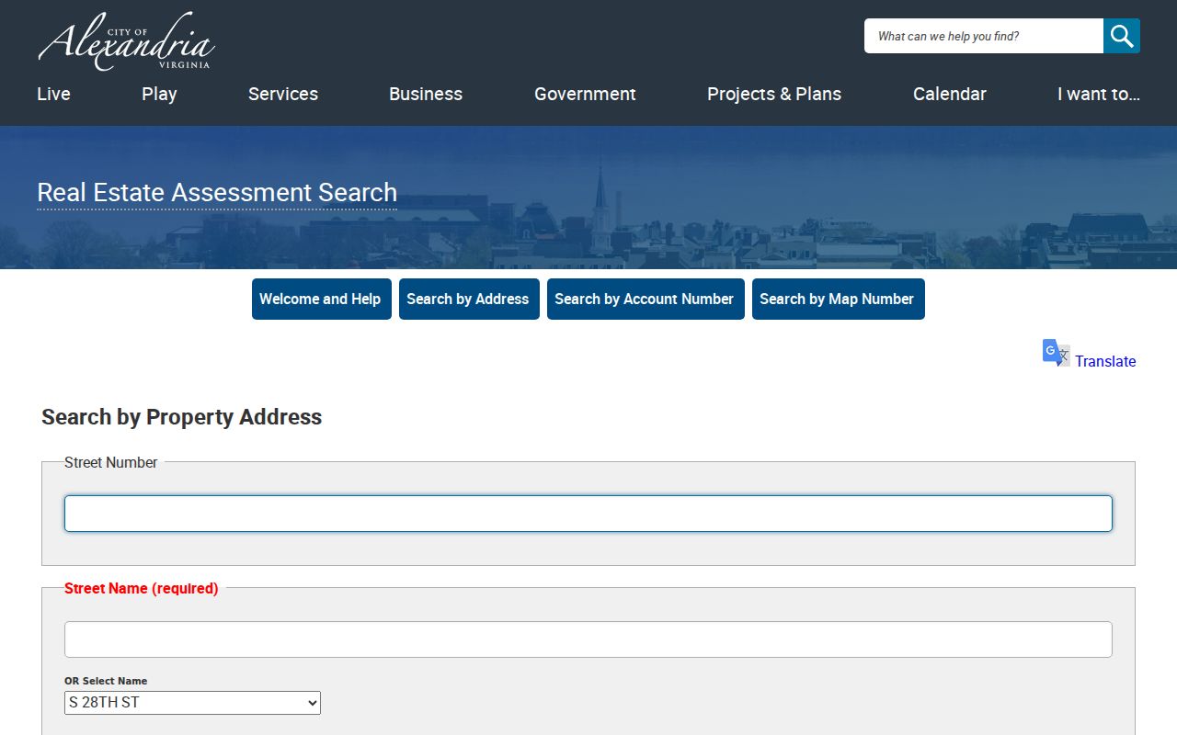The height and width of the screenshot is (735, 1177).
Task: Click the City of Alexandria logo
Action: click(x=127, y=41)
